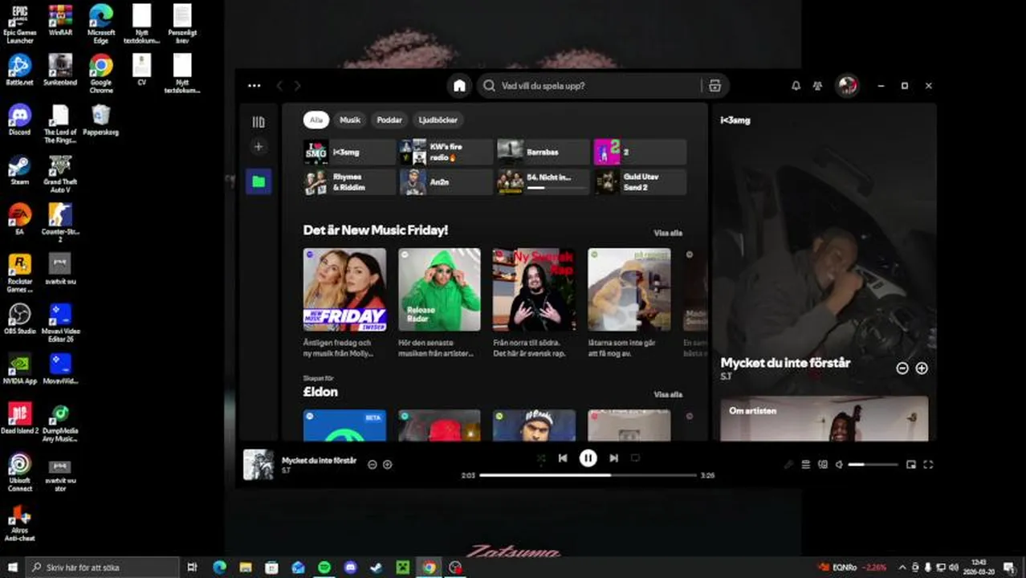1026x578 pixels.
Task: Click 'Mycket du inte förstår' title in right panel
Action: pyautogui.click(x=785, y=363)
